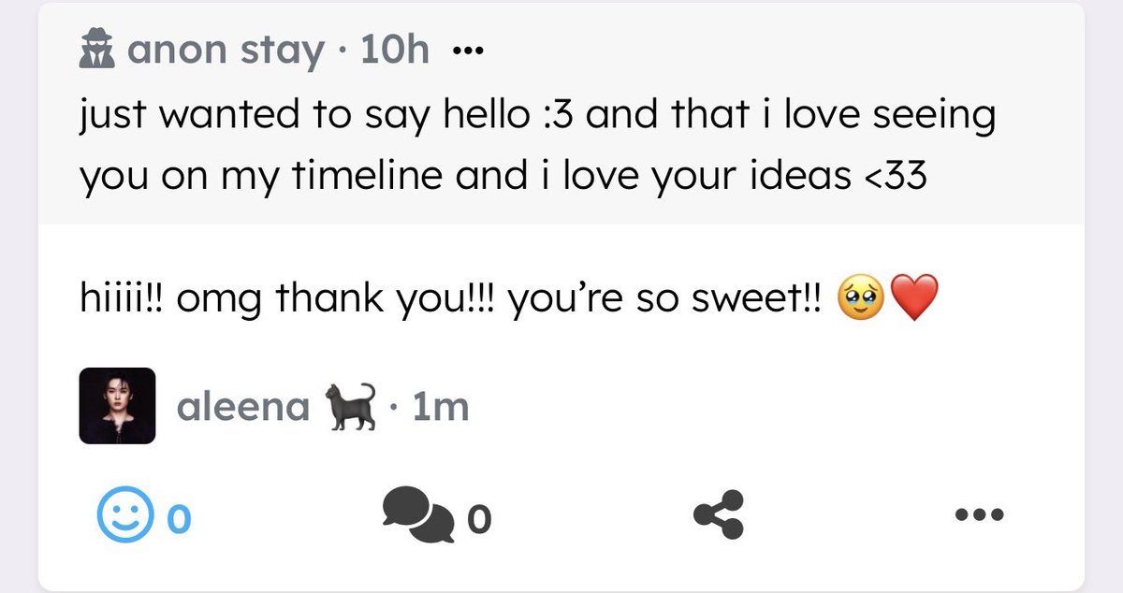Click the red heart emoji
The height and width of the screenshot is (593, 1123).
tap(914, 298)
